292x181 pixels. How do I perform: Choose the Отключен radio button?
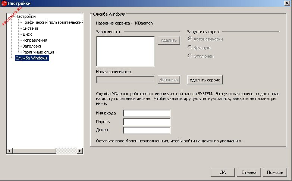(x=190, y=56)
